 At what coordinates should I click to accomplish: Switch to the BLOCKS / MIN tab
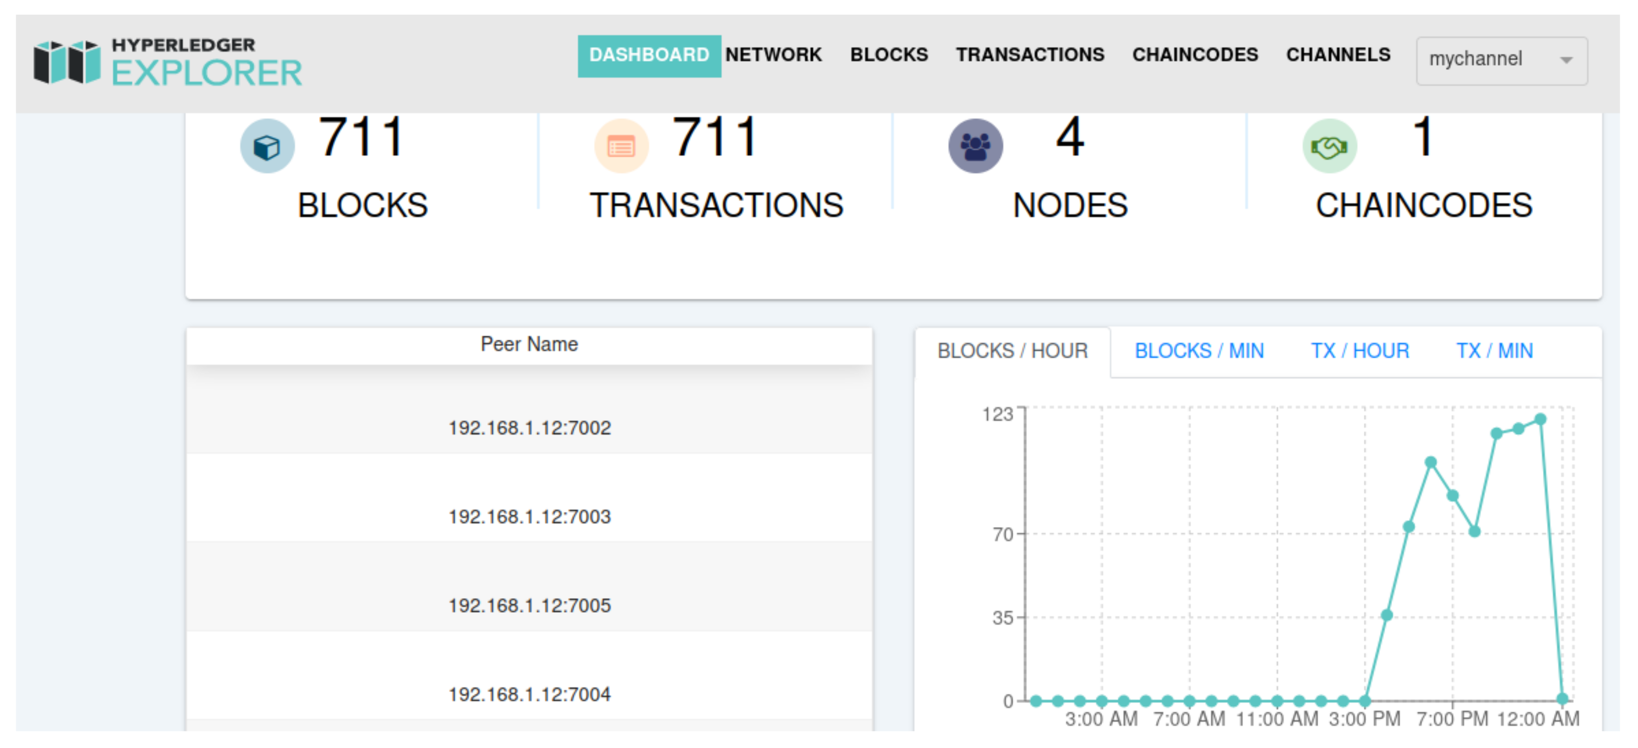click(1199, 350)
